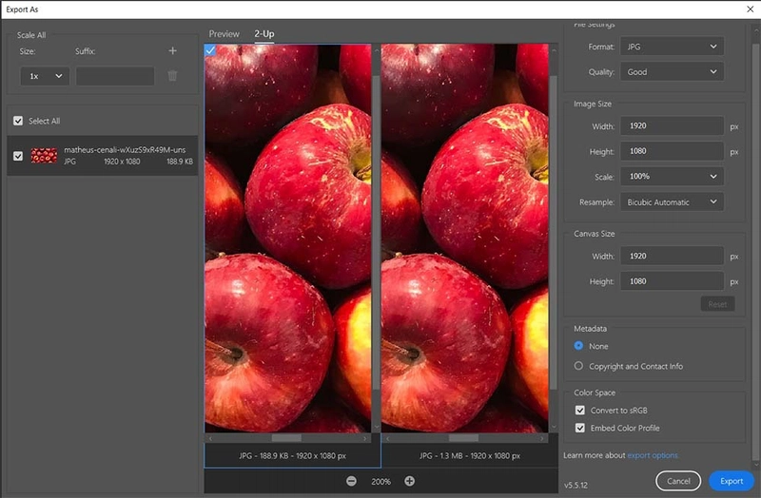This screenshot has height=498, width=761.
Task: Click the blue checkmark on left preview
Action: (x=210, y=50)
